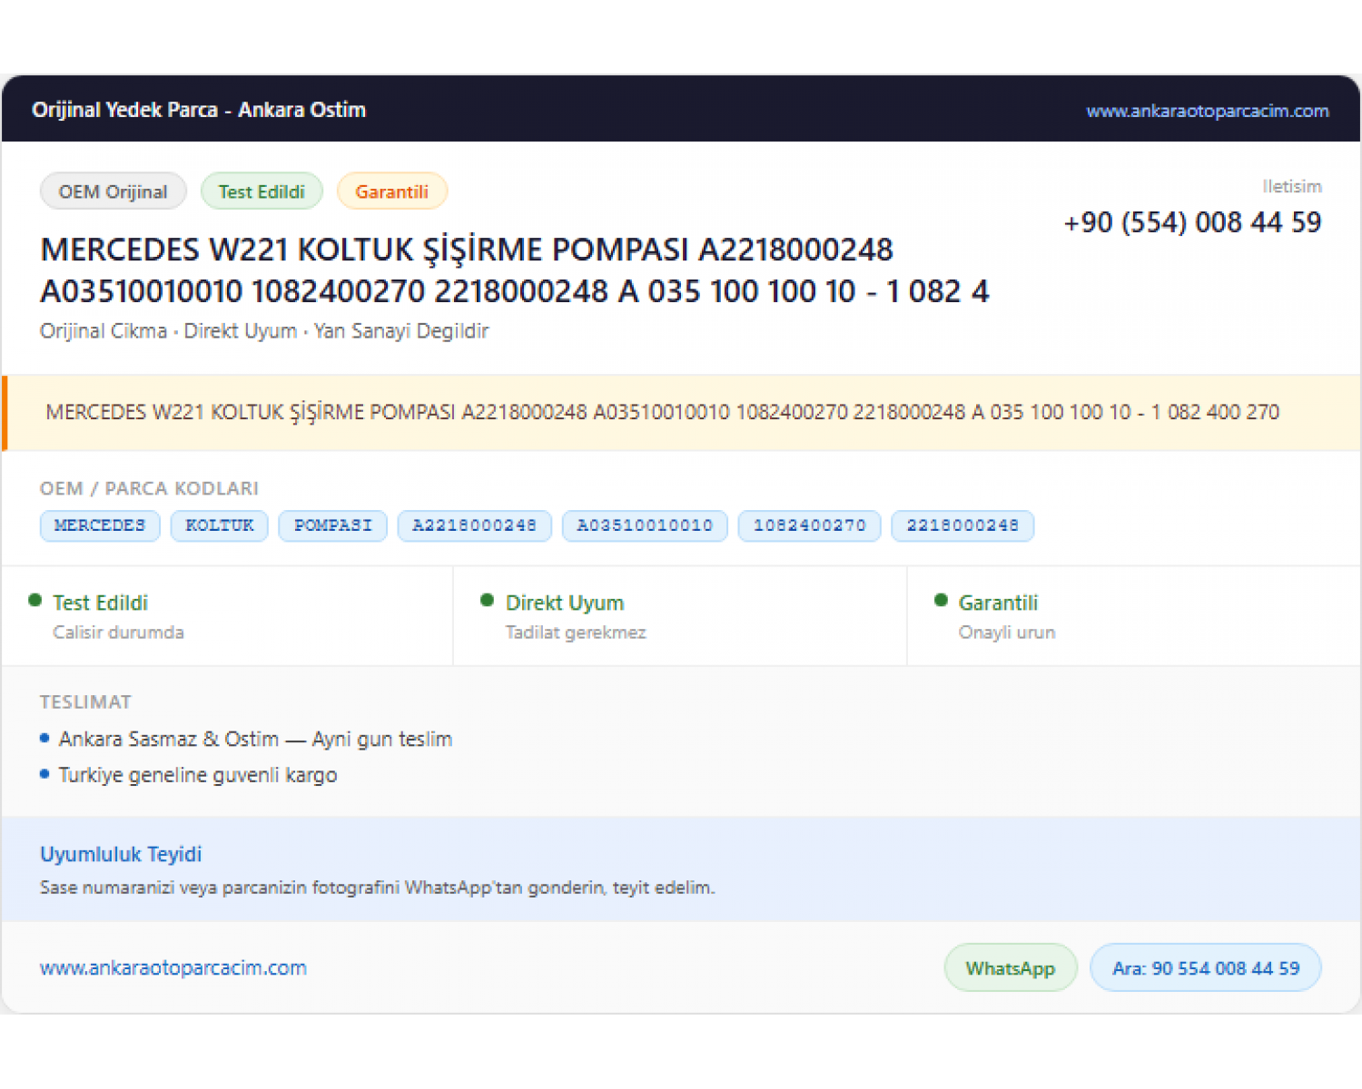Click the +90 (554) 008 44 59 phone number
The width and height of the screenshot is (1362, 1089).
[x=1192, y=222]
